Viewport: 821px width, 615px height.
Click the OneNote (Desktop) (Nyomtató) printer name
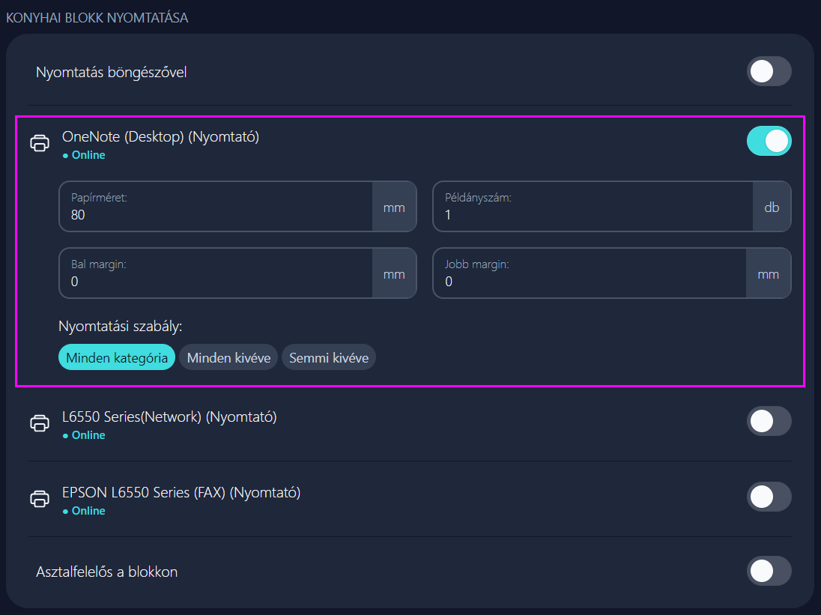[161, 136]
